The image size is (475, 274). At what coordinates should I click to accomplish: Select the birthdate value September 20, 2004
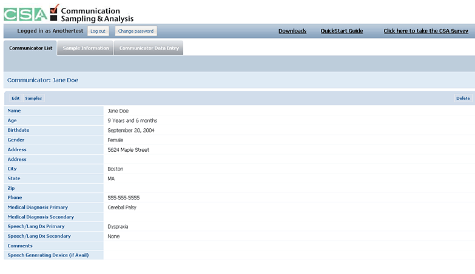tap(132, 130)
